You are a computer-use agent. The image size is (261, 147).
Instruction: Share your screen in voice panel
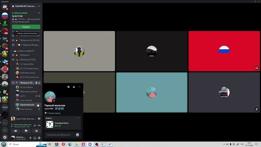[26, 131]
